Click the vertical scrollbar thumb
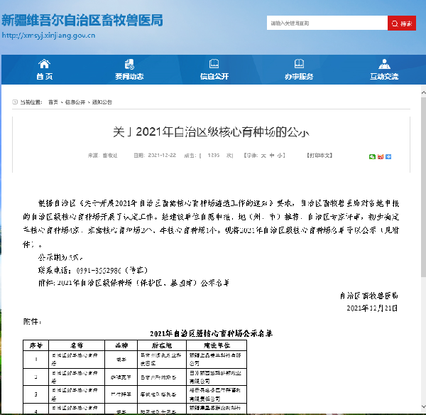 click(x=423, y=187)
